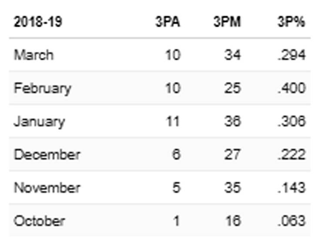The image size is (320, 242).
Task: Click the 2018-19 column header
Action: point(38,23)
